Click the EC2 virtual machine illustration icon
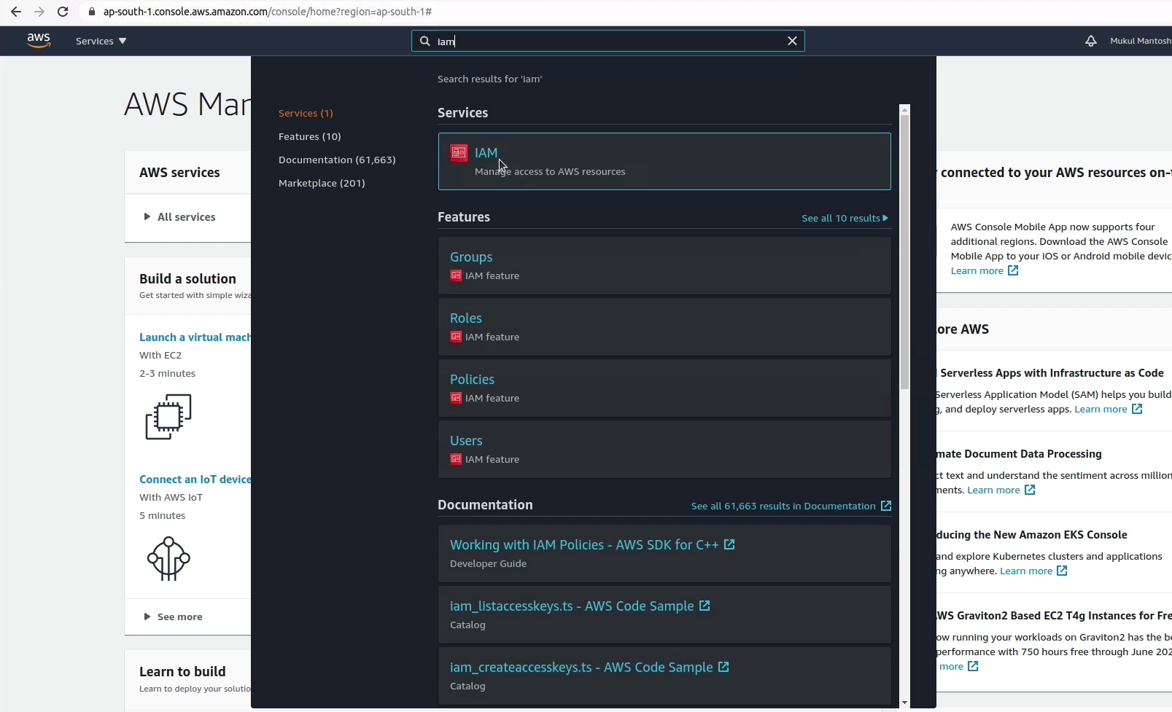Viewport: 1172px width, 712px height. 168,416
